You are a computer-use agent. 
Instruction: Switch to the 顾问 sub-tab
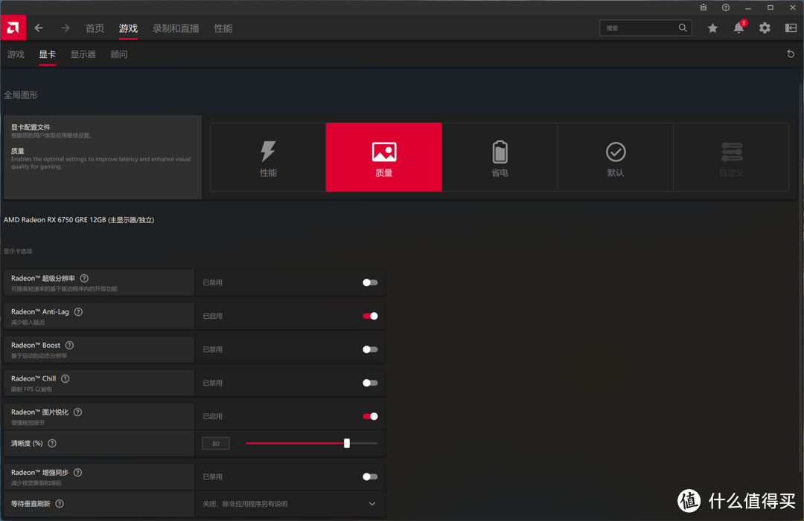tap(119, 54)
